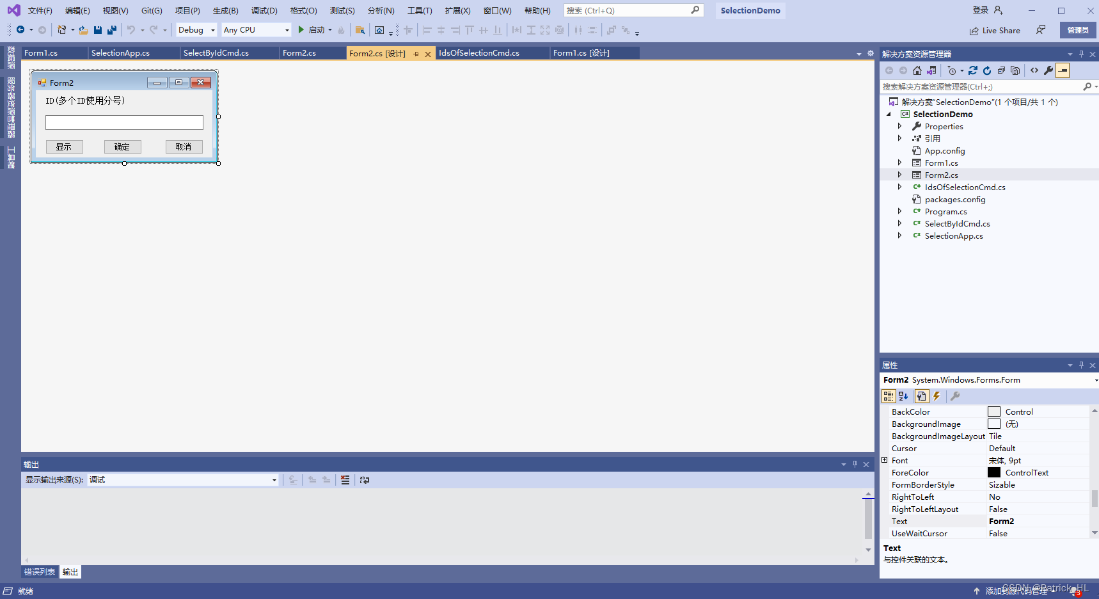Expand the Form1.cs tree node
Screen dimensions: 1099x599
(899, 163)
